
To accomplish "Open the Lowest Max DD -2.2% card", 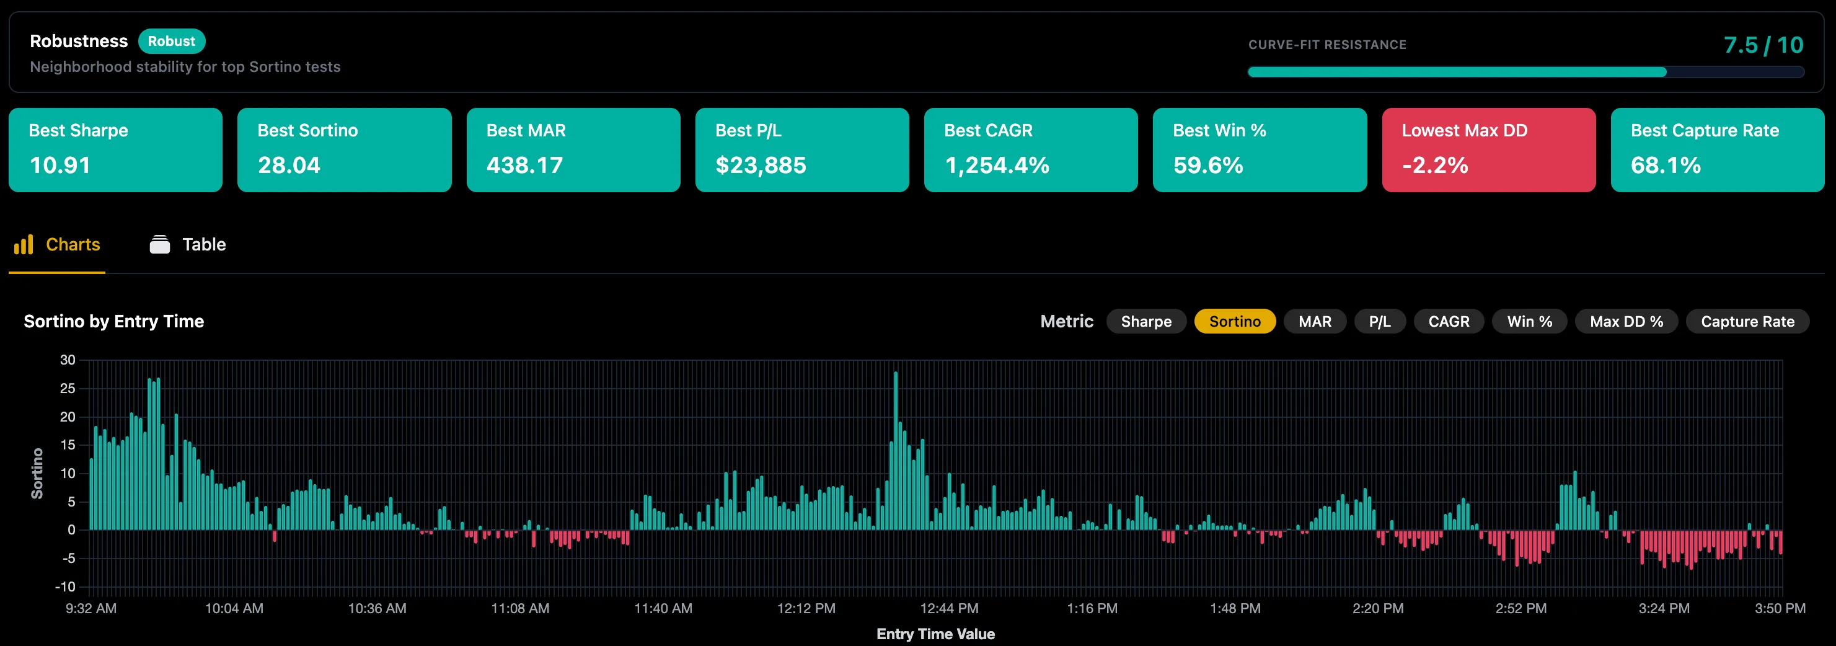I will [1489, 150].
